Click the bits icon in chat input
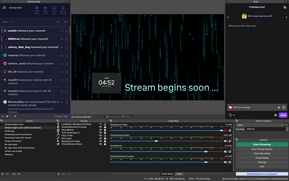Image resolution: width=289 pixels, height=181 pixels. (x=279, y=107)
